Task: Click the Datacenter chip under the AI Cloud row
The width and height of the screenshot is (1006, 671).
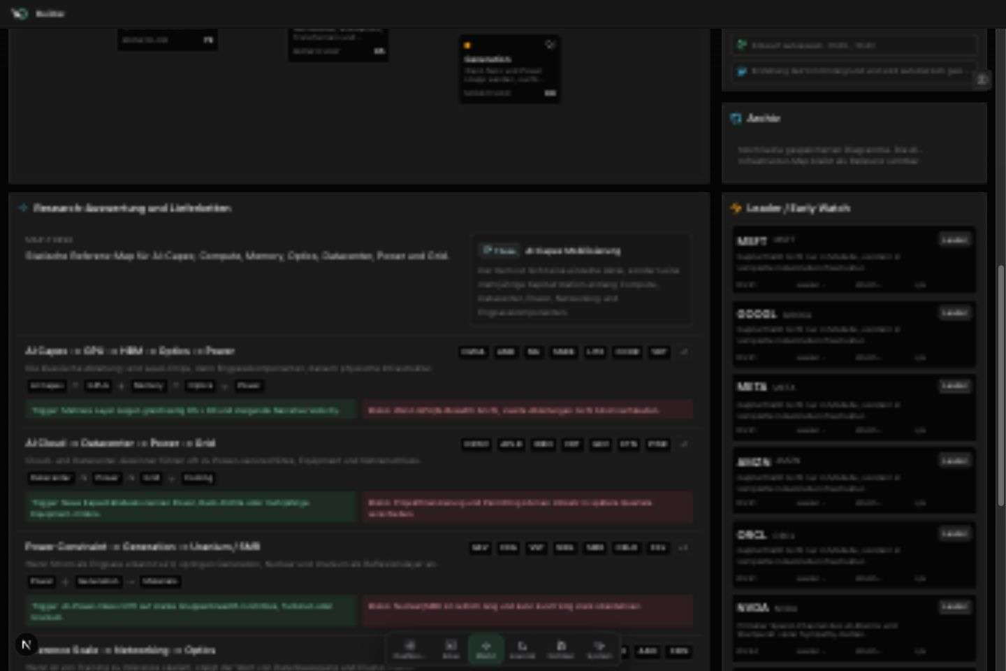Action: coord(50,478)
